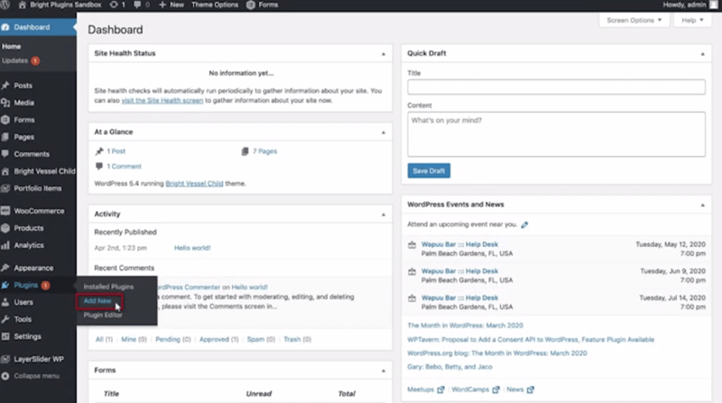
Task: Click the external link icon next to News
Action: point(531,389)
